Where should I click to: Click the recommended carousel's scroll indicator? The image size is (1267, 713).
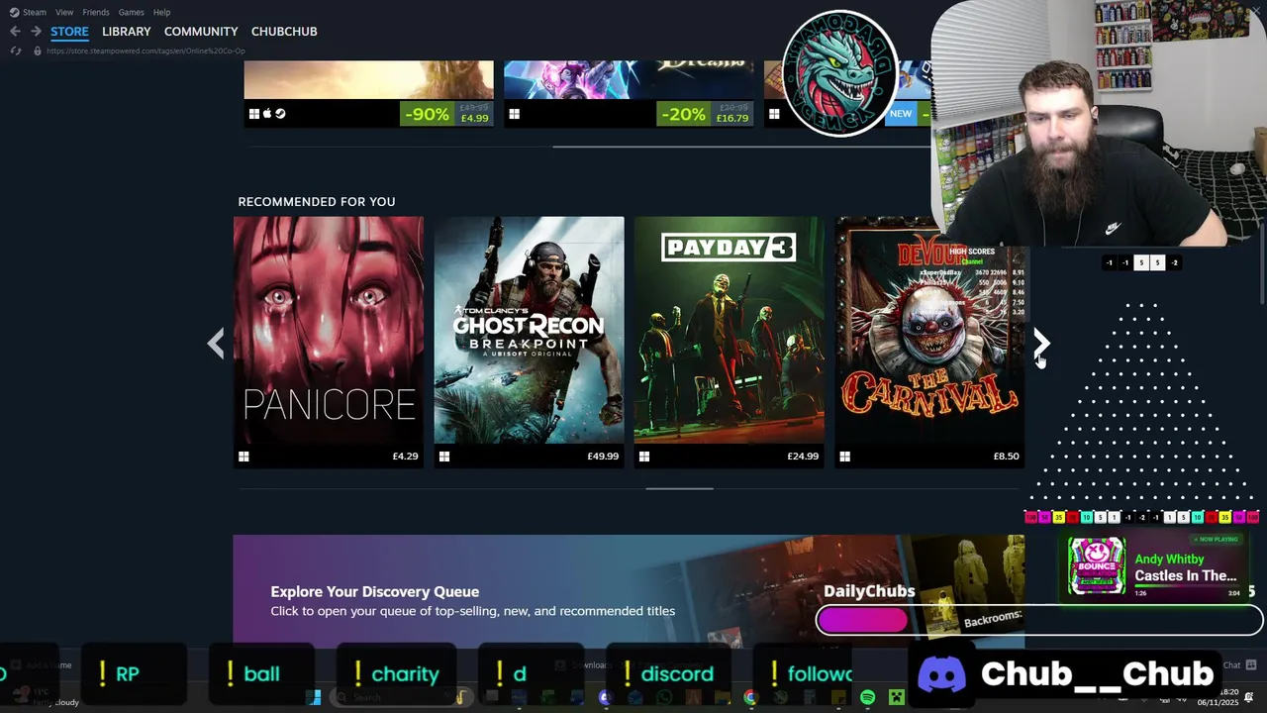click(x=679, y=488)
